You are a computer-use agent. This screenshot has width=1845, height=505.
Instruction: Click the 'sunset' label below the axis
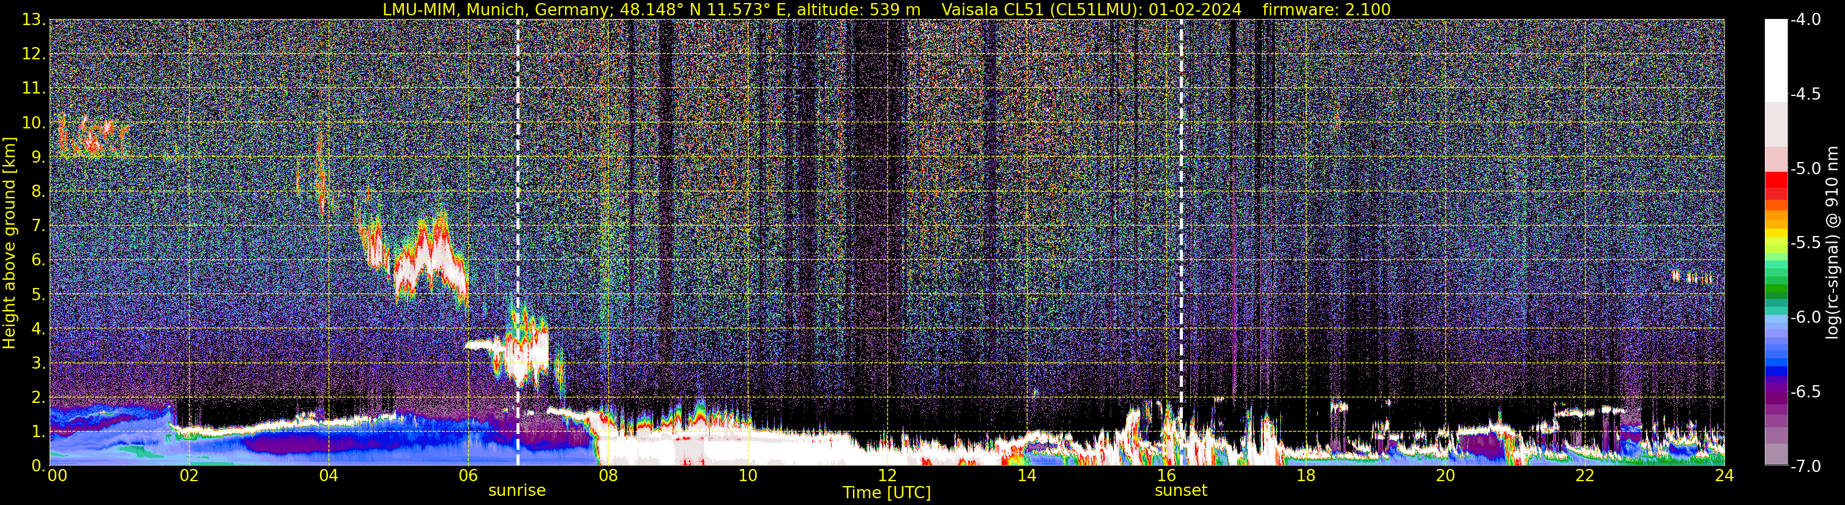[x=1181, y=491]
